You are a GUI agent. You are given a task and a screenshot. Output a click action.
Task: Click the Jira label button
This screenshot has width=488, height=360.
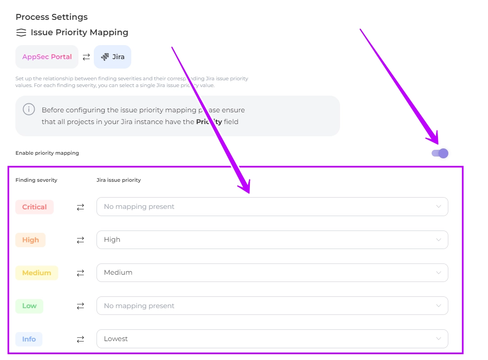pos(113,57)
